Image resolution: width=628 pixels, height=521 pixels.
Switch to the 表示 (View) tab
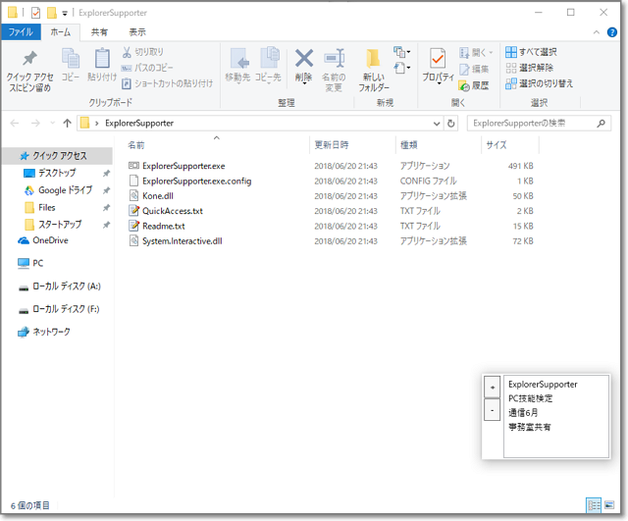pos(136,32)
